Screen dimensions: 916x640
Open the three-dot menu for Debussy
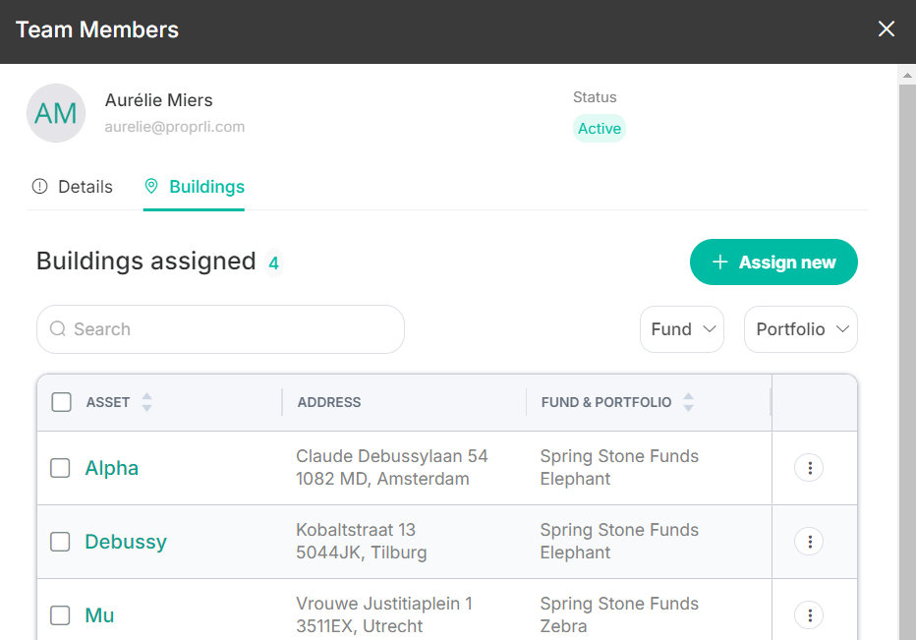click(x=809, y=542)
